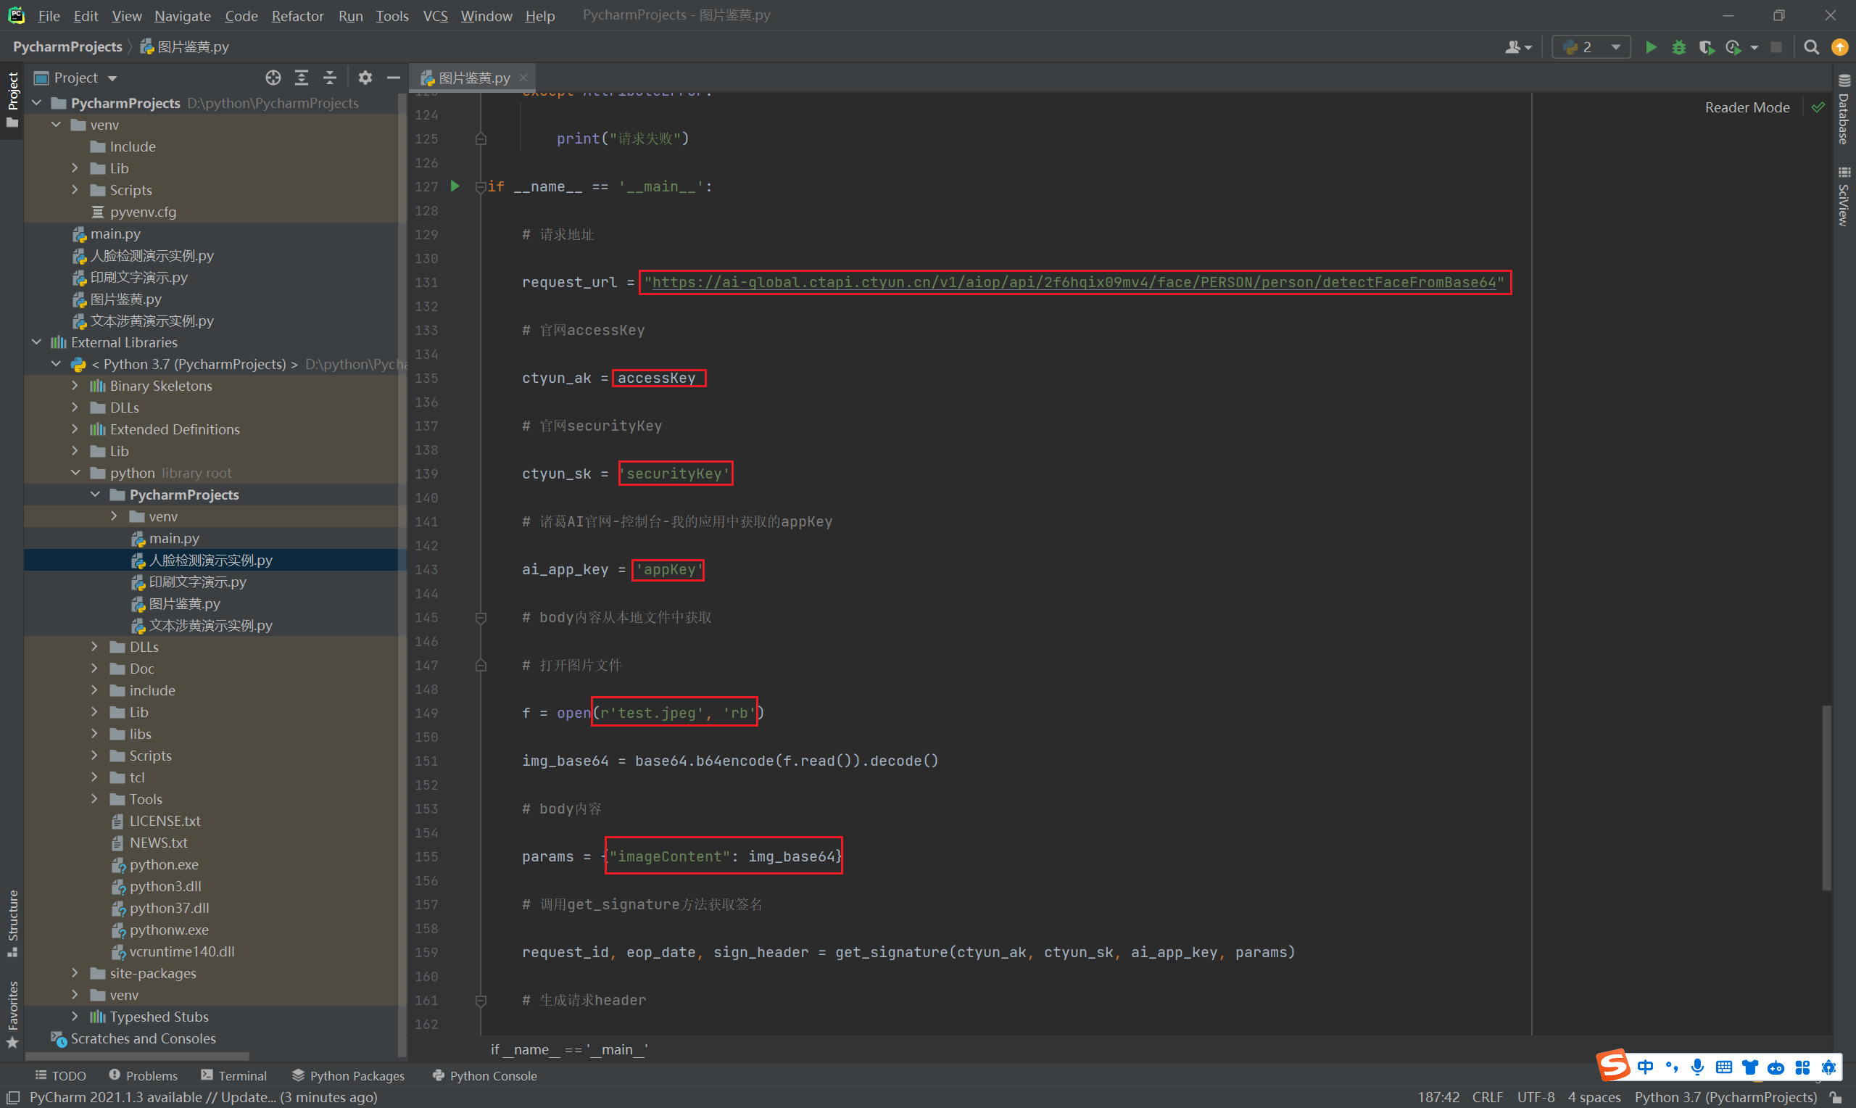The width and height of the screenshot is (1856, 1108).
Task: Click the PyCharm 2021.1.3 update notification
Action: point(203,1097)
